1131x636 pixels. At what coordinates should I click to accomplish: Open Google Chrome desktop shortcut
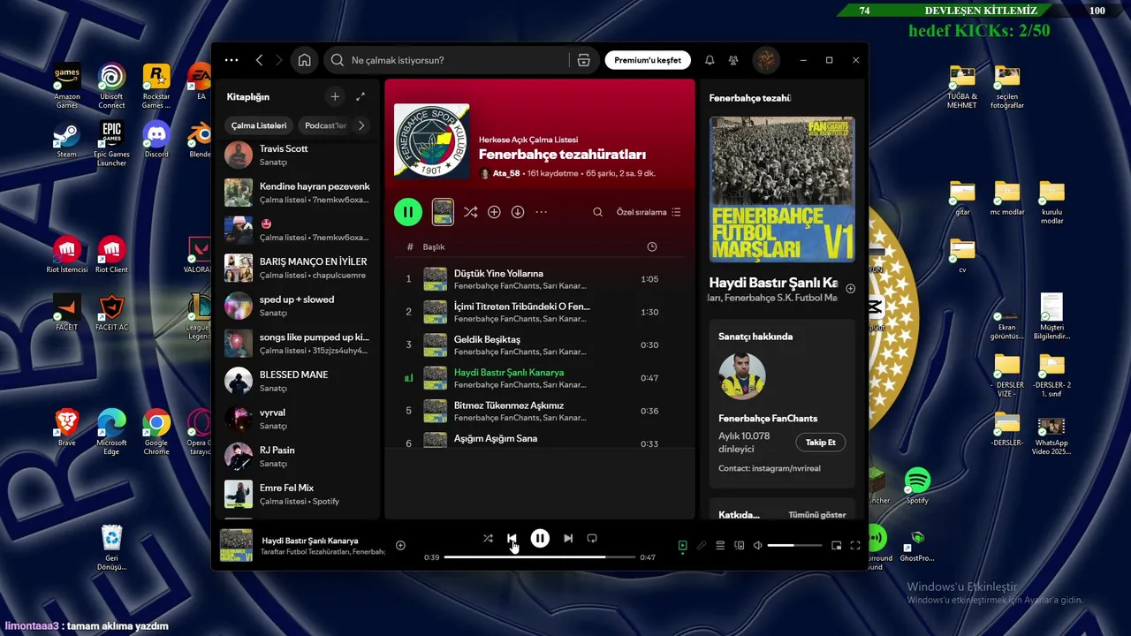156,431
